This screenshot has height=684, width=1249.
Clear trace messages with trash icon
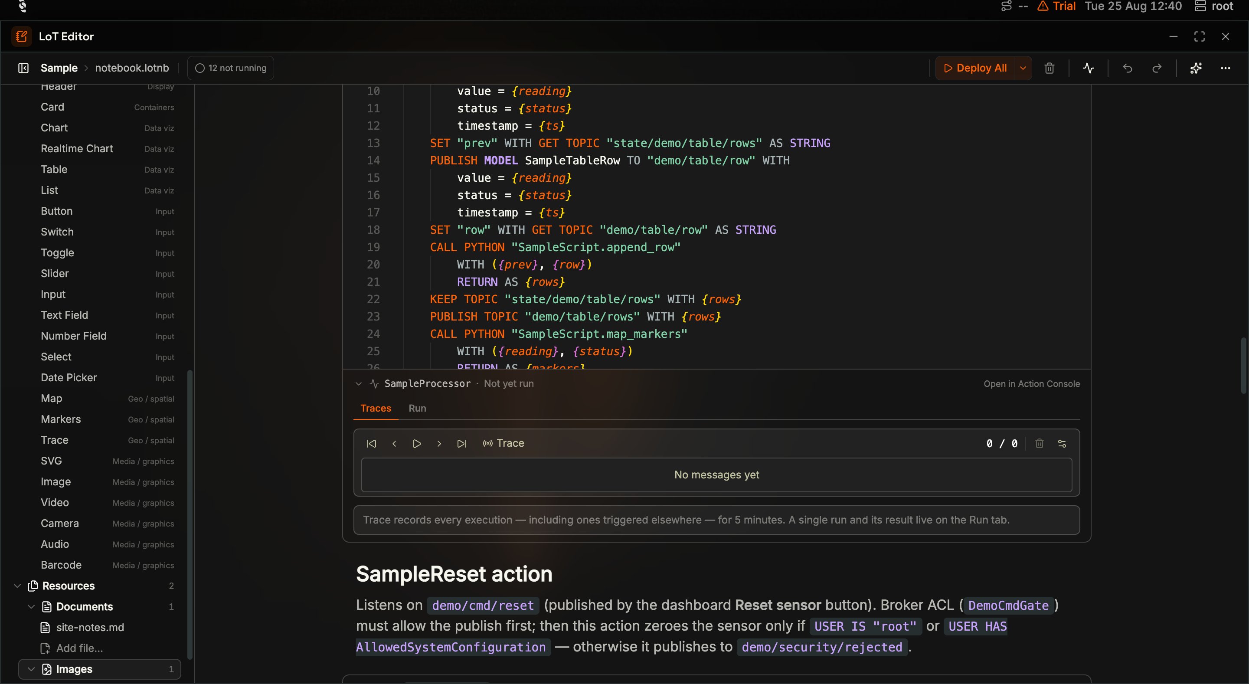tap(1039, 444)
